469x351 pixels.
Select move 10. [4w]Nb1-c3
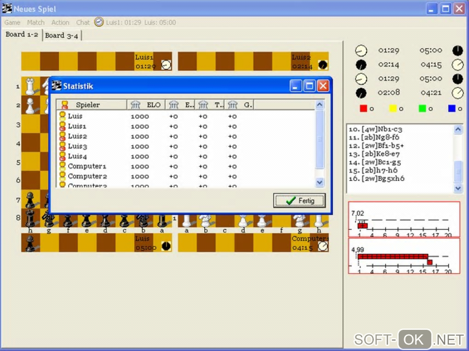(x=375, y=129)
